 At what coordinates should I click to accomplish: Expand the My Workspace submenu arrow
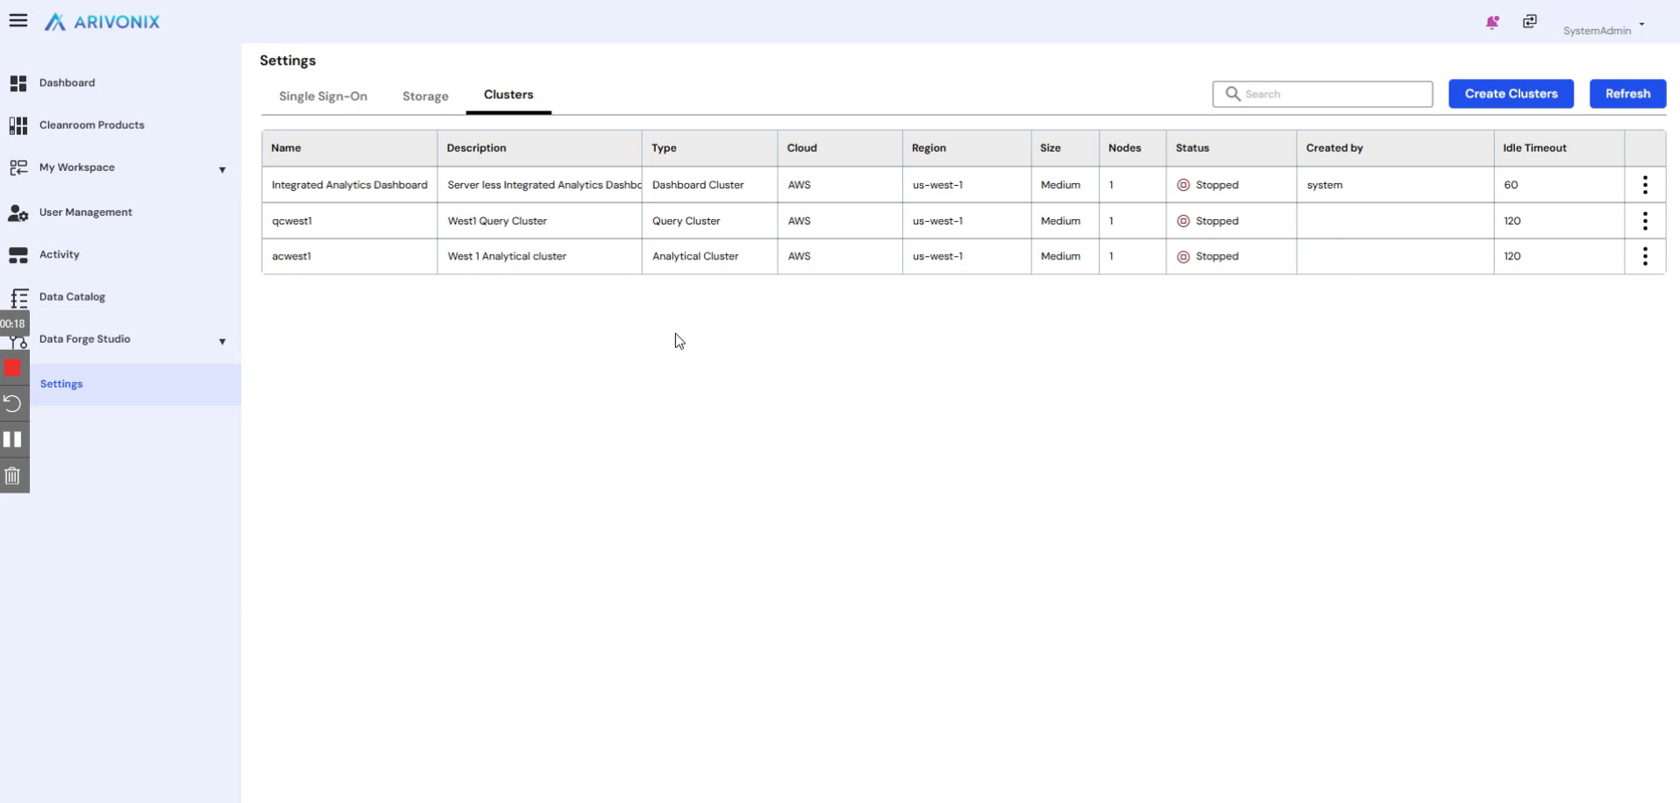pyautogui.click(x=222, y=169)
